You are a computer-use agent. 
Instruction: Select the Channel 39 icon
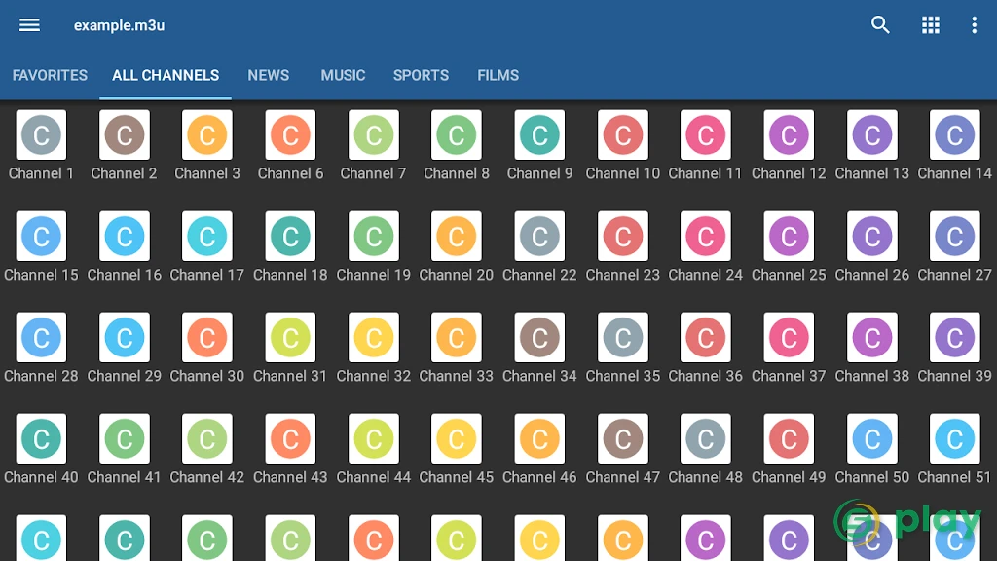(x=955, y=337)
